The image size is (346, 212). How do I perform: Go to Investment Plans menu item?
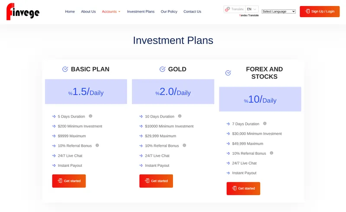pos(141,12)
